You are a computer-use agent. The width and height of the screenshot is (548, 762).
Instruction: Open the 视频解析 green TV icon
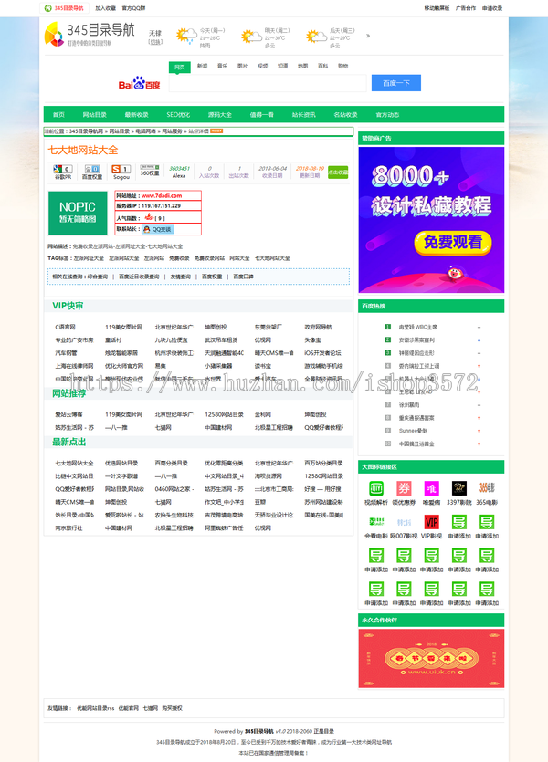tap(376, 488)
